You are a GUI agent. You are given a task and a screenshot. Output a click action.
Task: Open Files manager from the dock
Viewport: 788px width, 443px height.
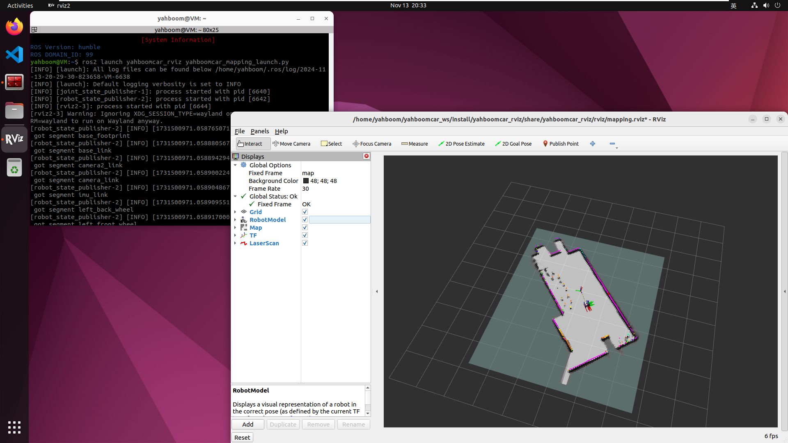click(x=14, y=110)
